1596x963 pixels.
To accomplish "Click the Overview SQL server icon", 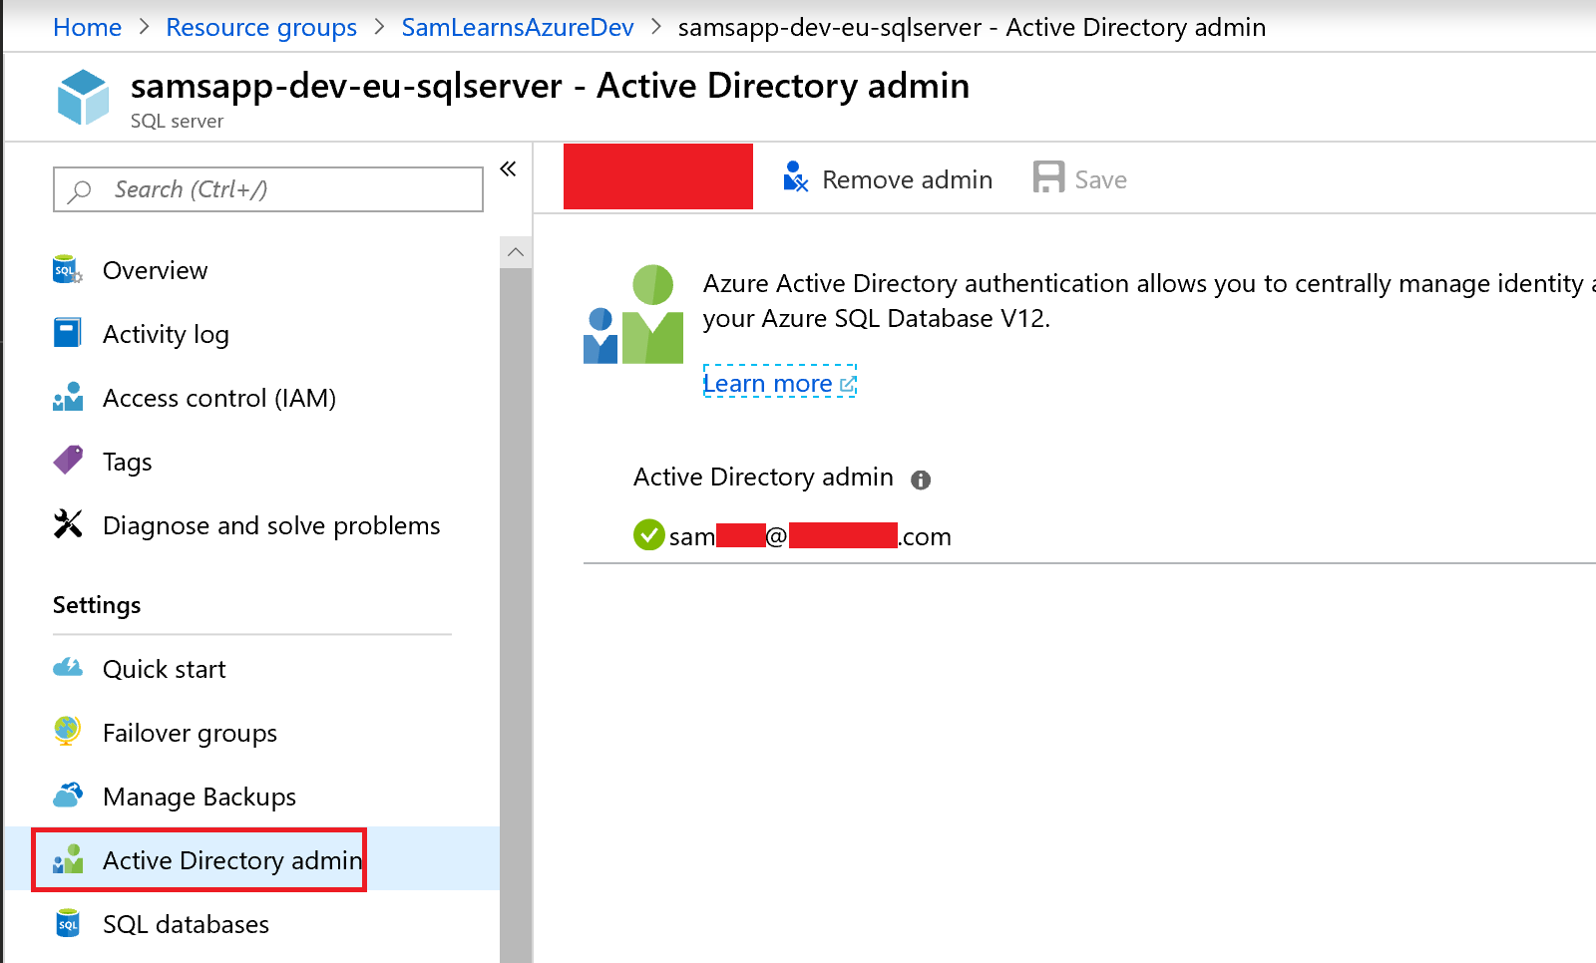I will [67, 270].
